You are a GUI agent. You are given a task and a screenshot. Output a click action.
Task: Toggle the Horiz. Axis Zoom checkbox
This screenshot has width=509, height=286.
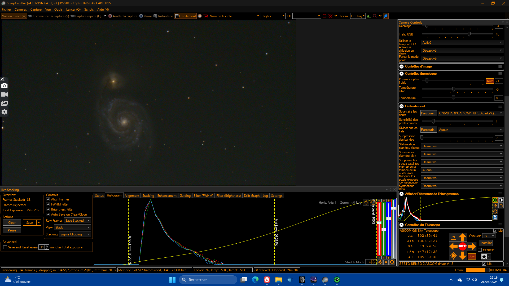[337, 203]
